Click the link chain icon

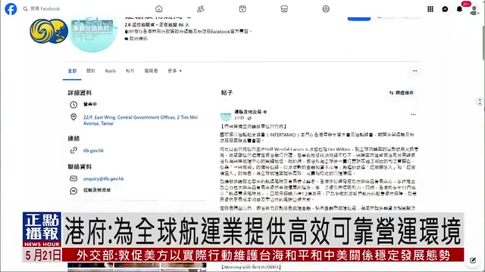pyautogui.click(x=74, y=150)
